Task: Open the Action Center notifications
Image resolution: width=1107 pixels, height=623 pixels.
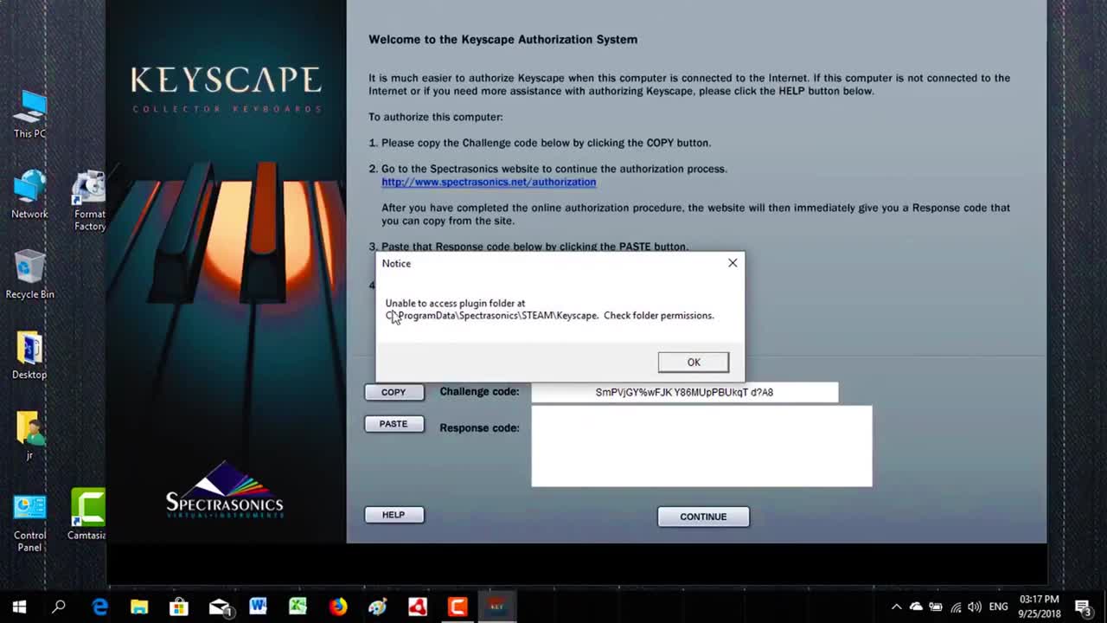Action: [x=1084, y=607]
